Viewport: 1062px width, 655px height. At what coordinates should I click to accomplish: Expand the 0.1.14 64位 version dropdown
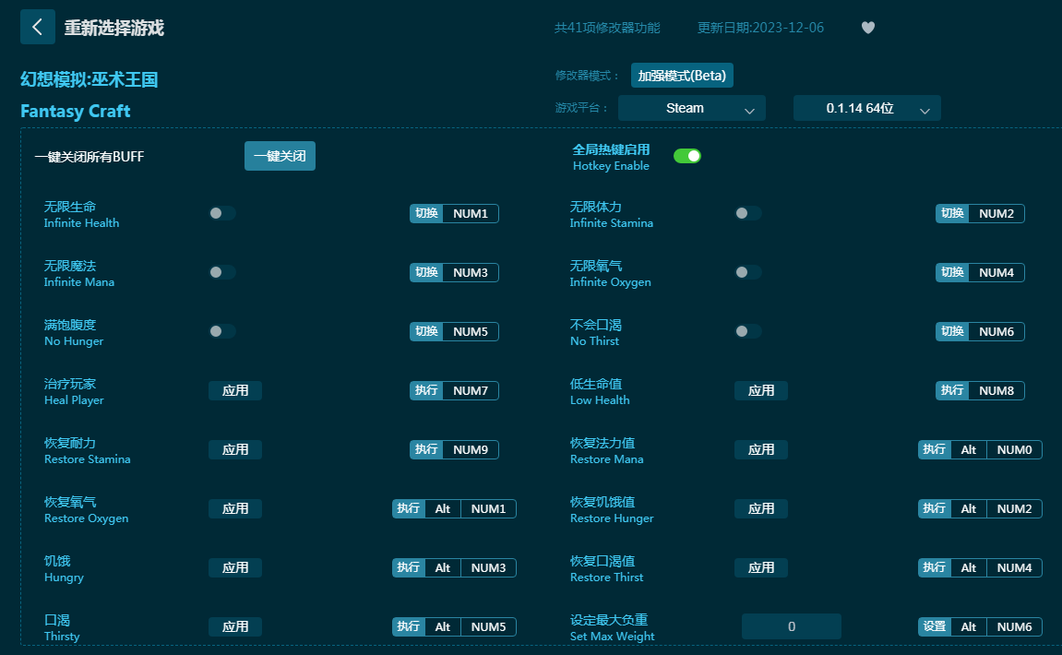point(866,108)
